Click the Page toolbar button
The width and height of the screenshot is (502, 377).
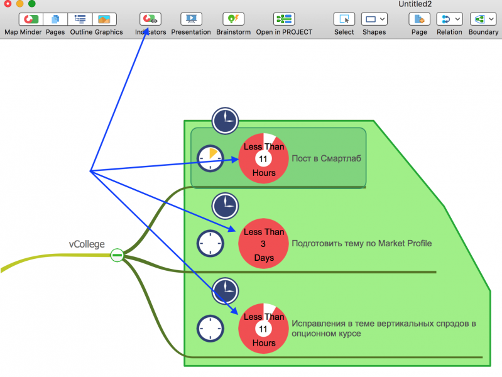[419, 19]
